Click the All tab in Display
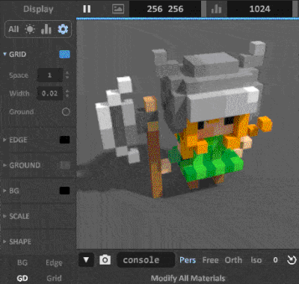 coord(13,29)
